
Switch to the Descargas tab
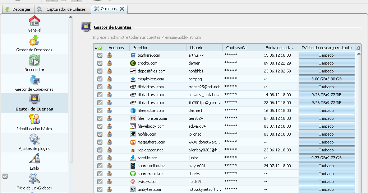click(x=18, y=9)
